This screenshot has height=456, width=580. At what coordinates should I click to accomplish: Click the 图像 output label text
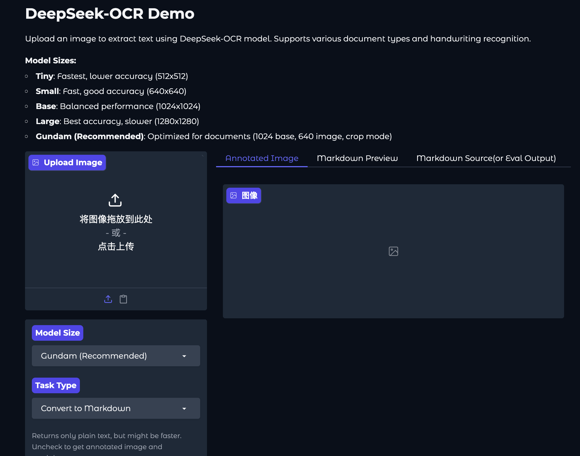pyautogui.click(x=249, y=195)
